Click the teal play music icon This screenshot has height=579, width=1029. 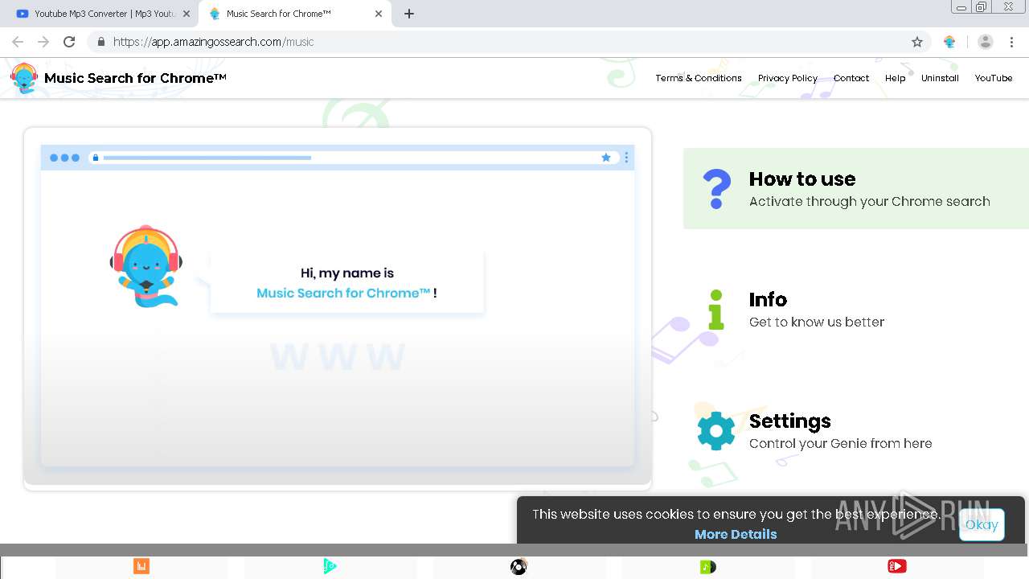pos(330,567)
